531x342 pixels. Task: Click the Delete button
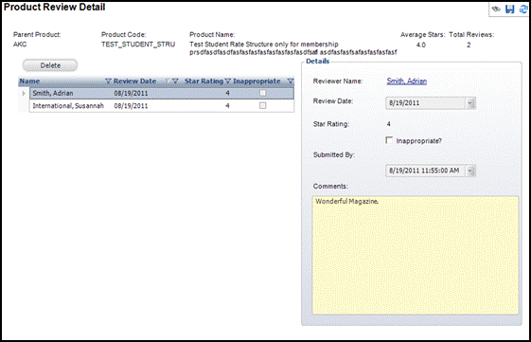tap(50, 65)
